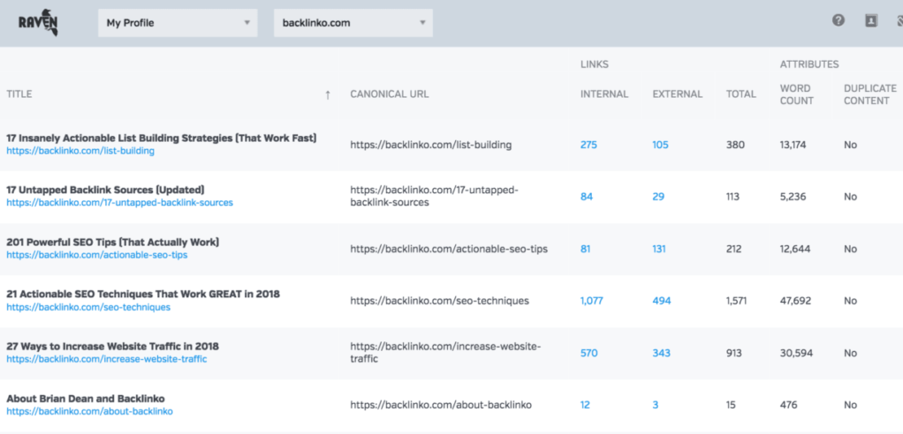Click the ATTRIBUTES group header label
Screen dimensions: 903x434
[809, 64]
